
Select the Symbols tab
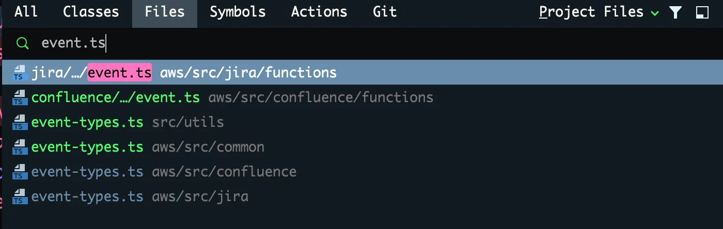[x=238, y=12]
